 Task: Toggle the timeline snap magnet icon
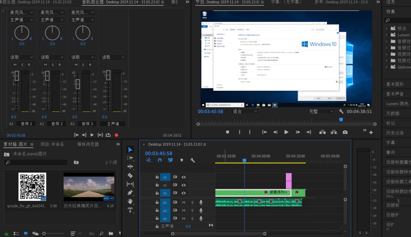click(159, 160)
